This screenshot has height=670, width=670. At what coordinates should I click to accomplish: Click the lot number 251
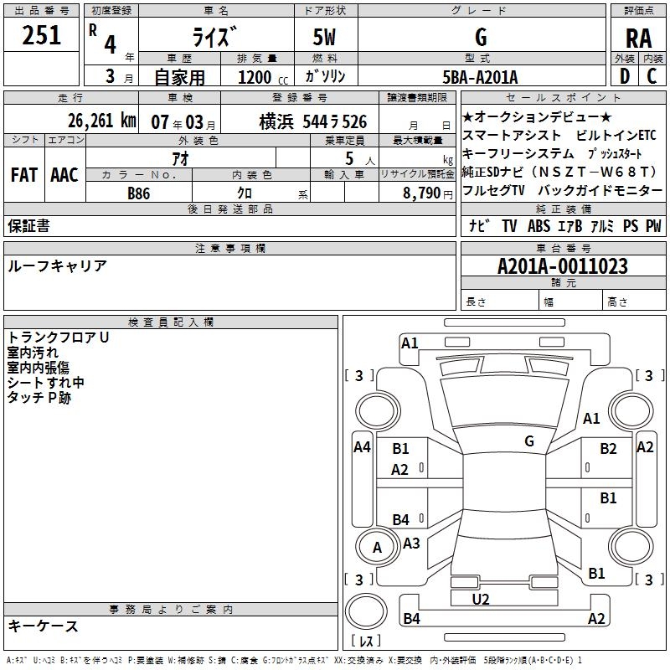pyautogui.click(x=42, y=36)
